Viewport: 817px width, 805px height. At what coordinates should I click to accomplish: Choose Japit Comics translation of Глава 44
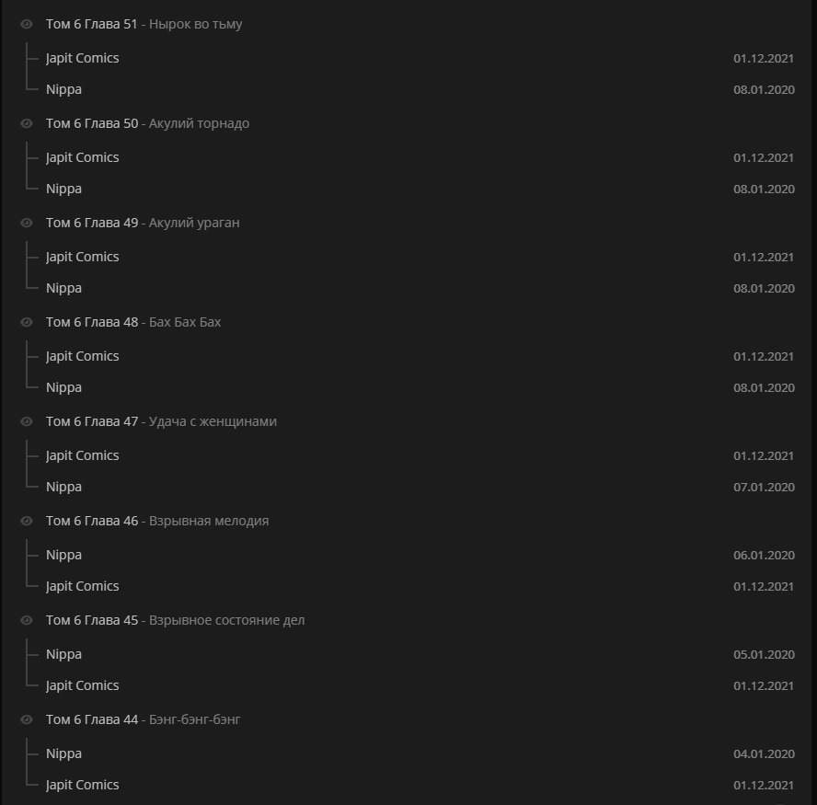tap(83, 785)
